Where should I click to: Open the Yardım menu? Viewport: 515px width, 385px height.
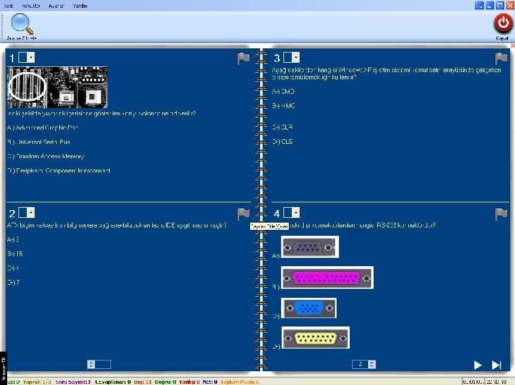tap(80, 5)
